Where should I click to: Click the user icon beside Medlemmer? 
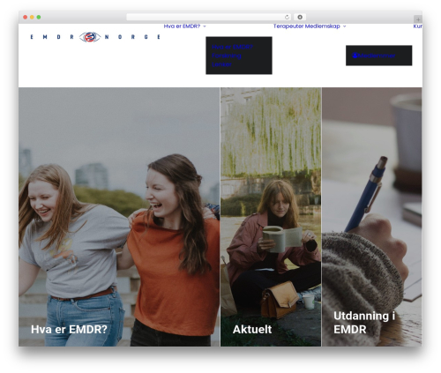pos(355,56)
